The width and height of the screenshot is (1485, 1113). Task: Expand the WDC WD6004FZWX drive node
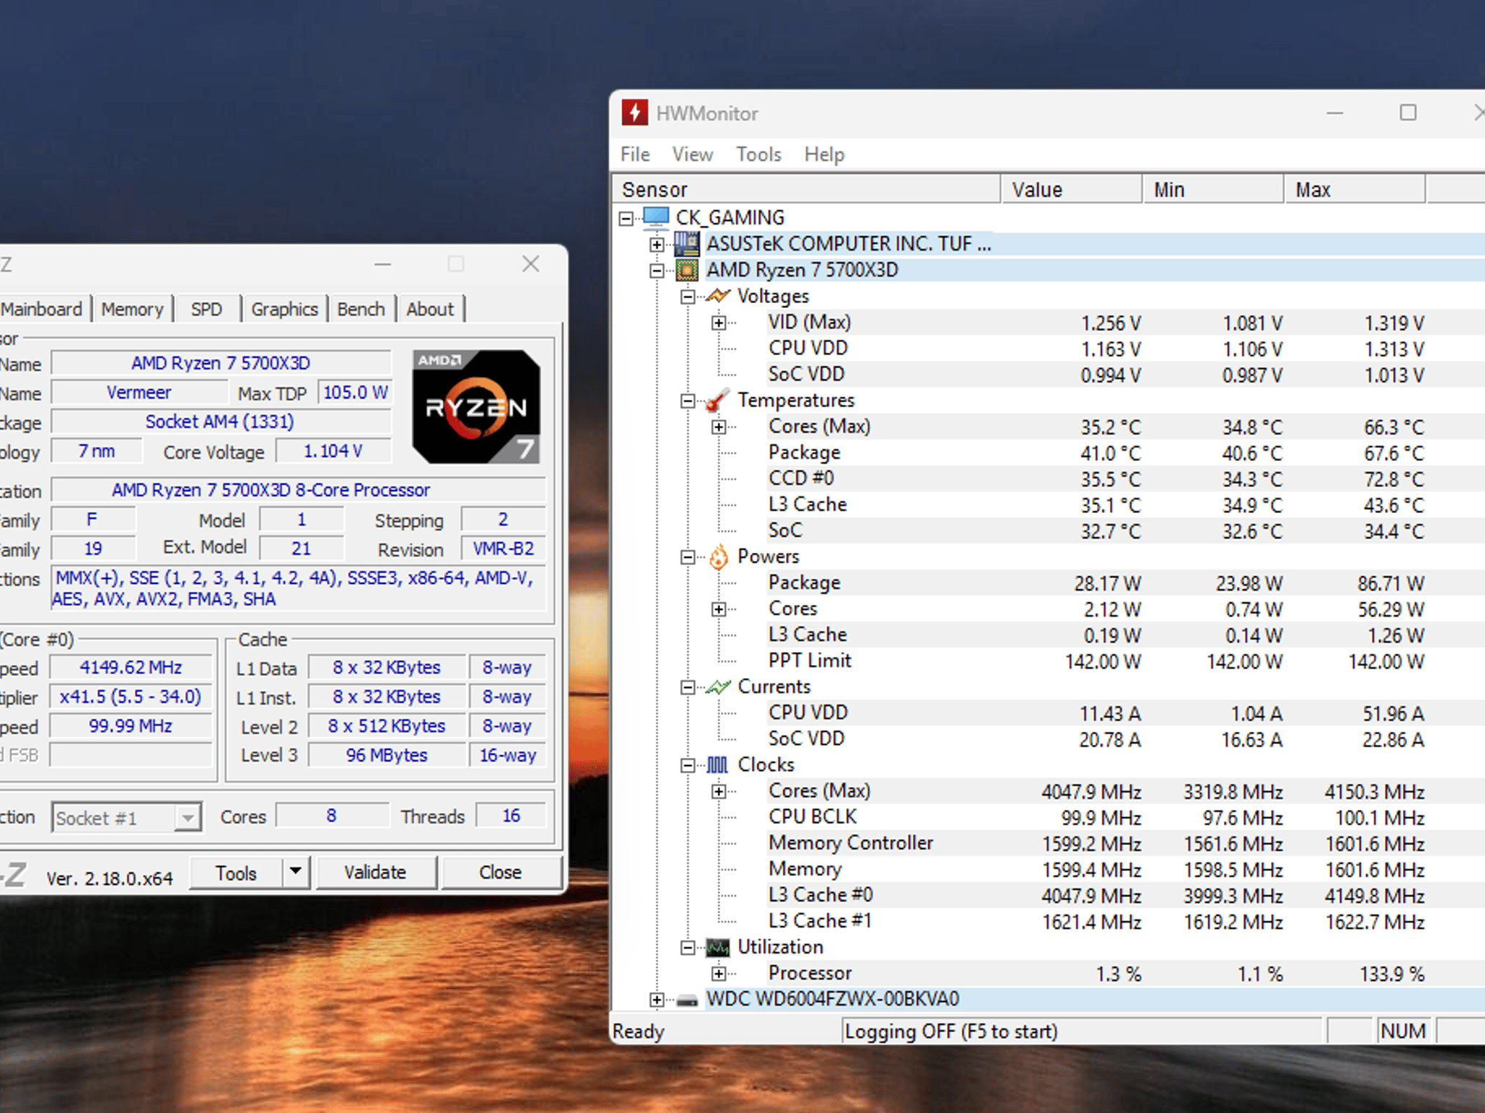pos(657,1000)
